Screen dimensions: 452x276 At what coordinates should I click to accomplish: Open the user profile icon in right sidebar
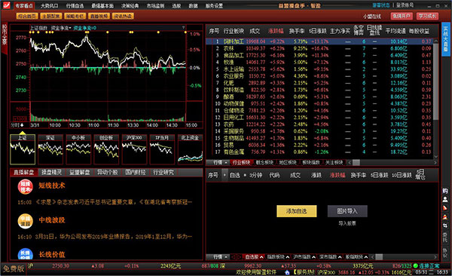coord(445,199)
